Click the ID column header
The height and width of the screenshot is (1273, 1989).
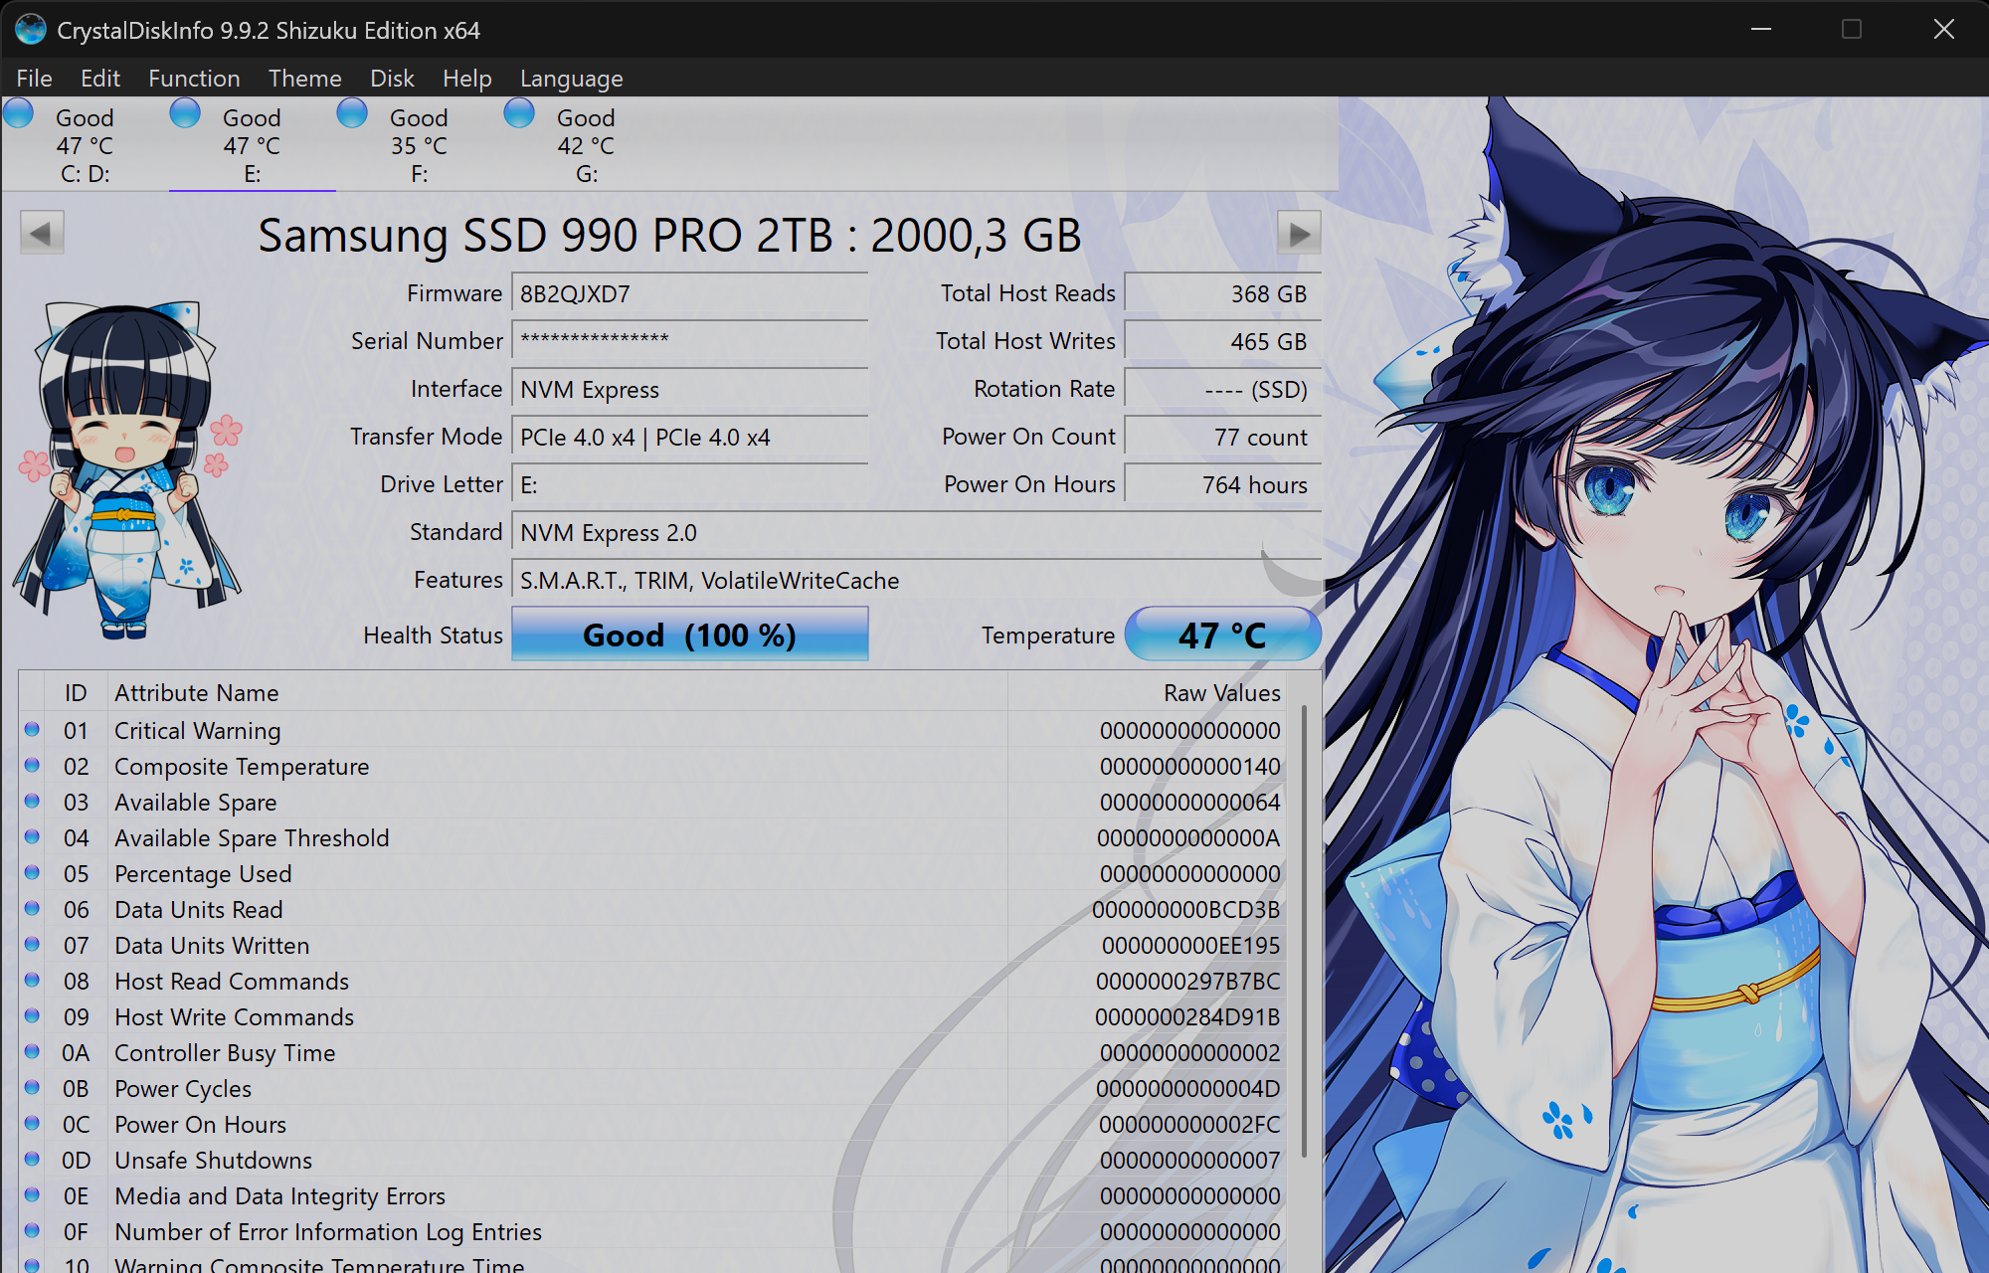76,692
